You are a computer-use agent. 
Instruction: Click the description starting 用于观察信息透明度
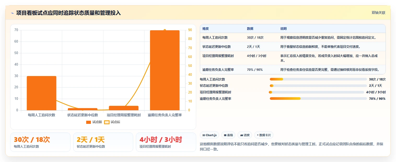tap(328, 38)
